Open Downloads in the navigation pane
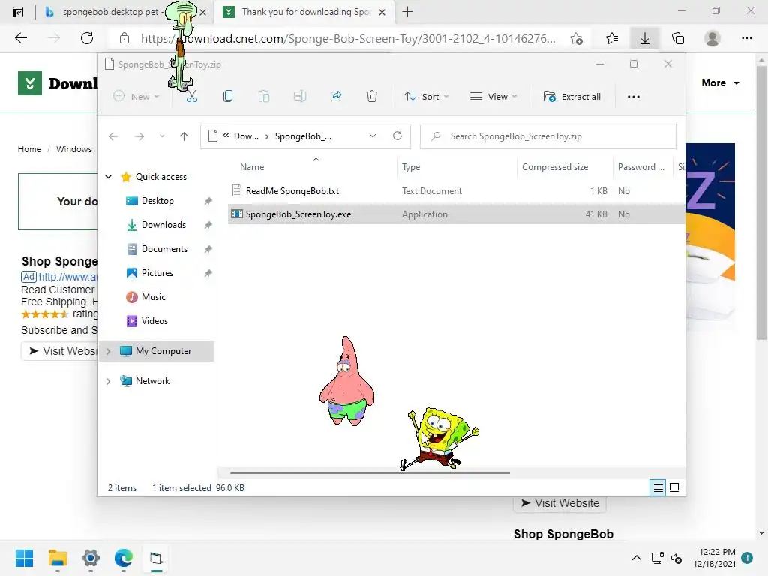Screen dimensions: 768x576 point(163,225)
